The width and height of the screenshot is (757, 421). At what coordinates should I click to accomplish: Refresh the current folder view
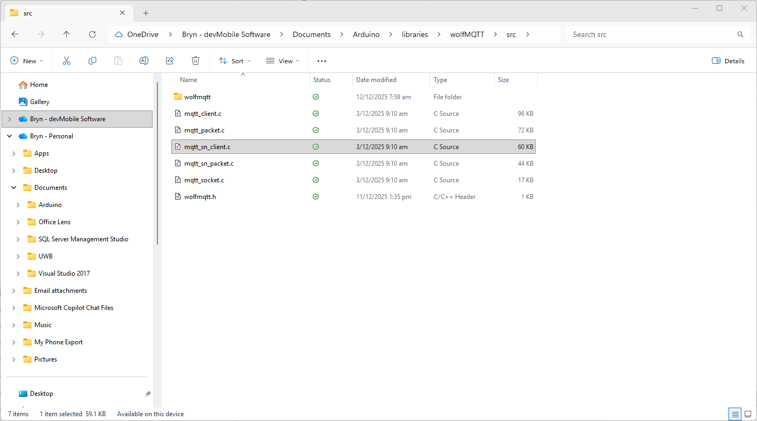[x=92, y=34]
